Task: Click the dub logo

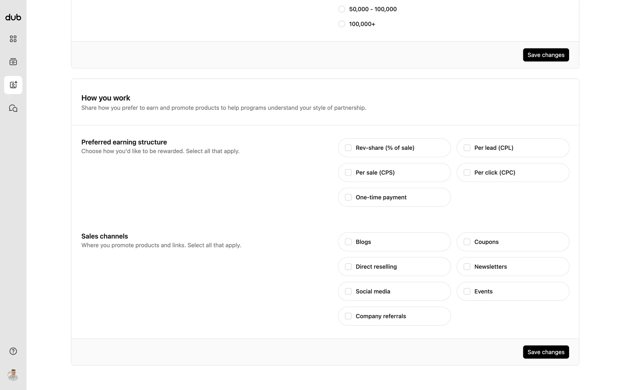Action: click(13, 17)
